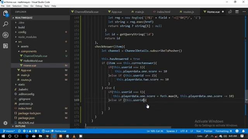This screenshot has width=248, height=139.
Task: Open .babelrc in the explorer
Action: (x=23, y=89)
